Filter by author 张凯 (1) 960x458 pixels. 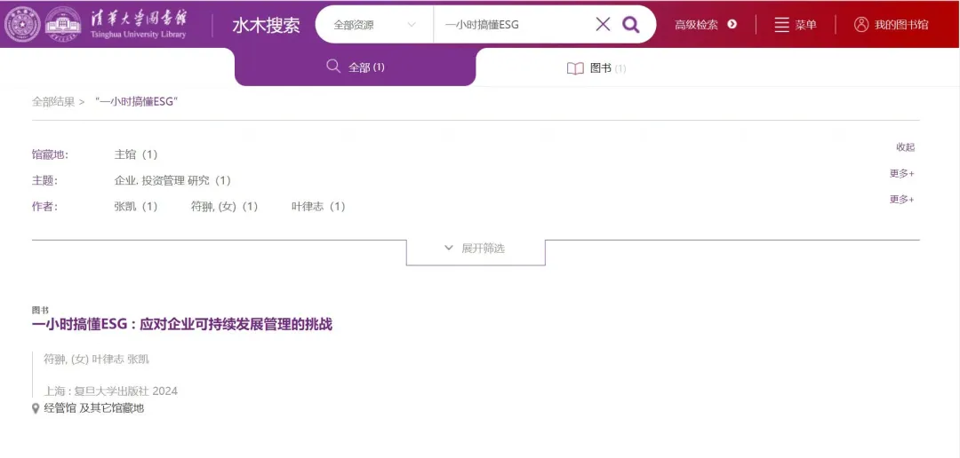tap(136, 207)
